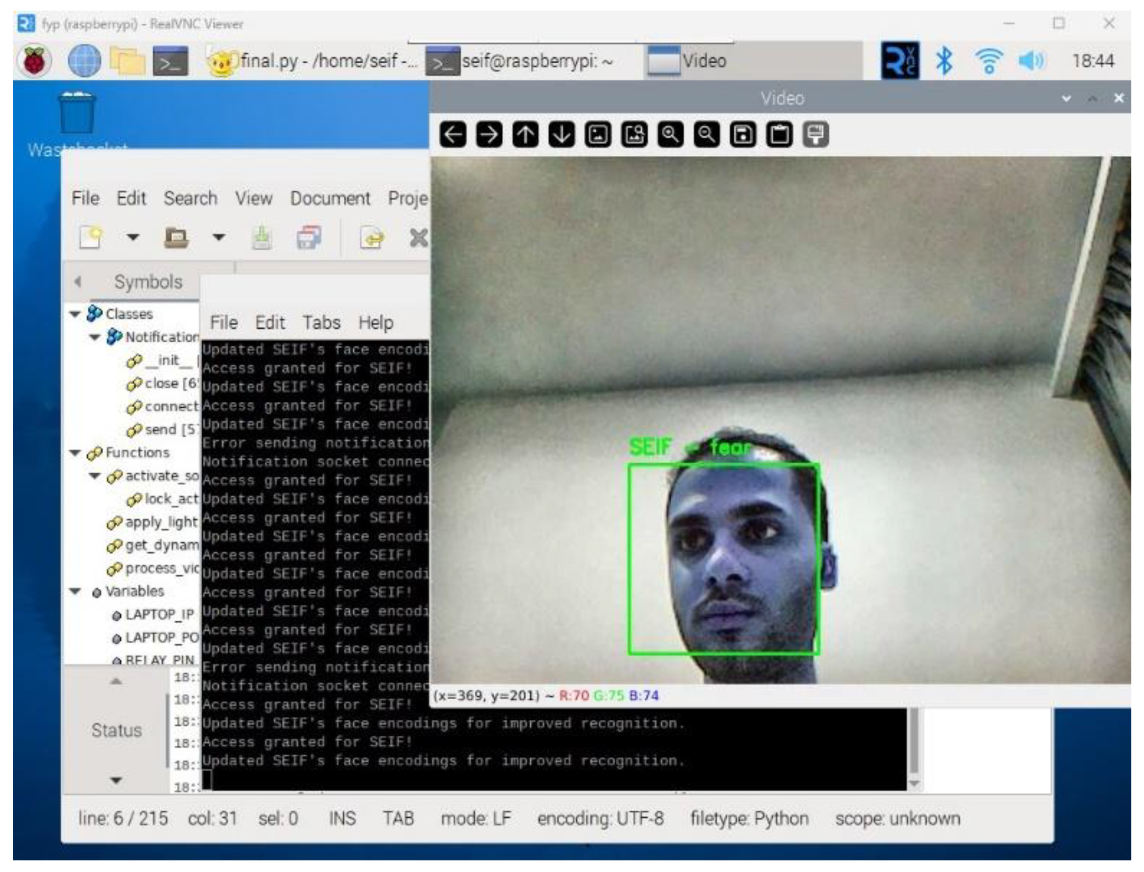
Task: Click the save image icon in Video toolbar
Action: coord(743,135)
